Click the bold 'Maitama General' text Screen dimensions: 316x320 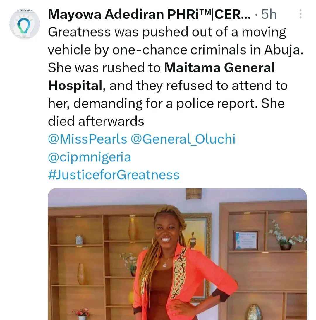[219, 68]
